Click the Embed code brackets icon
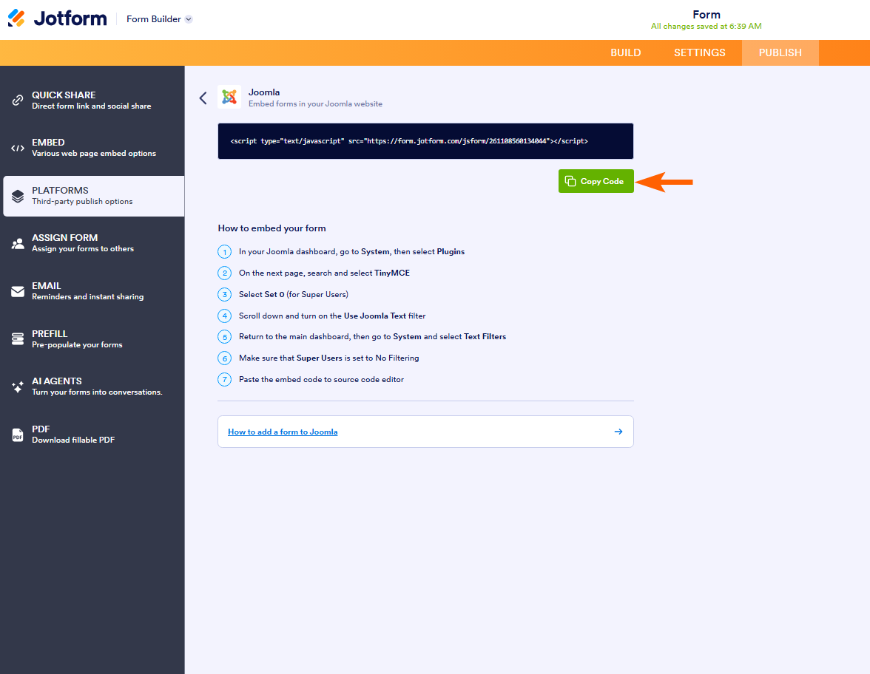The image size is (870, 674). [x=18, y=148]
